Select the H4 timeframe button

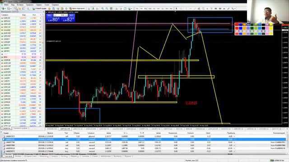tap(158, 9)
